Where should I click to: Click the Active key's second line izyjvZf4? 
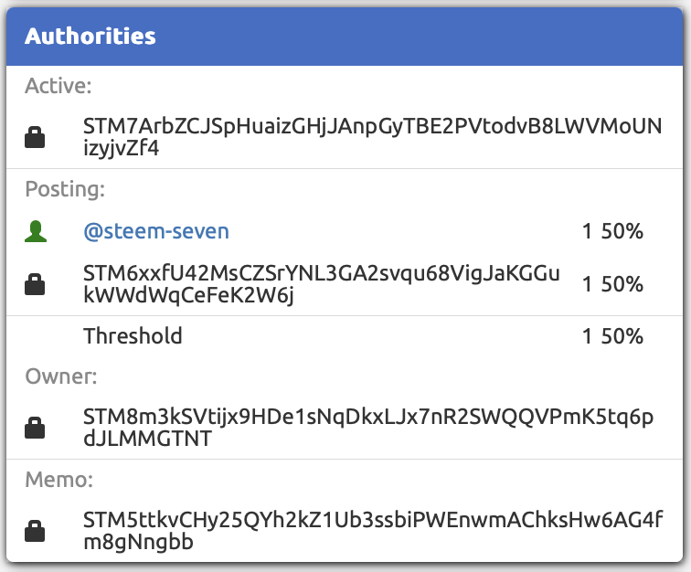point(121,149)
